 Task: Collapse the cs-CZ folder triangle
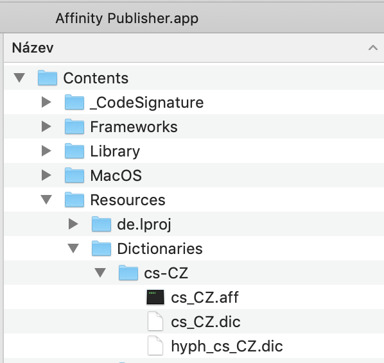100,273
